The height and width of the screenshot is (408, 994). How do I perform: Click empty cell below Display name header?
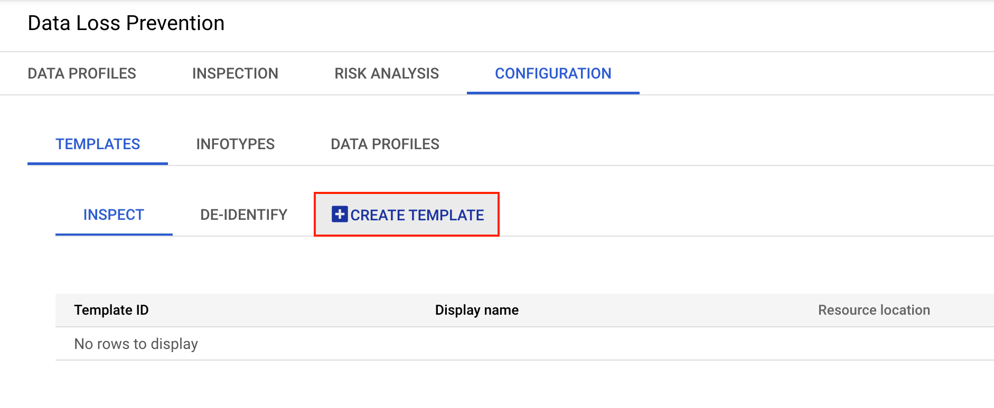click(476, 344)
